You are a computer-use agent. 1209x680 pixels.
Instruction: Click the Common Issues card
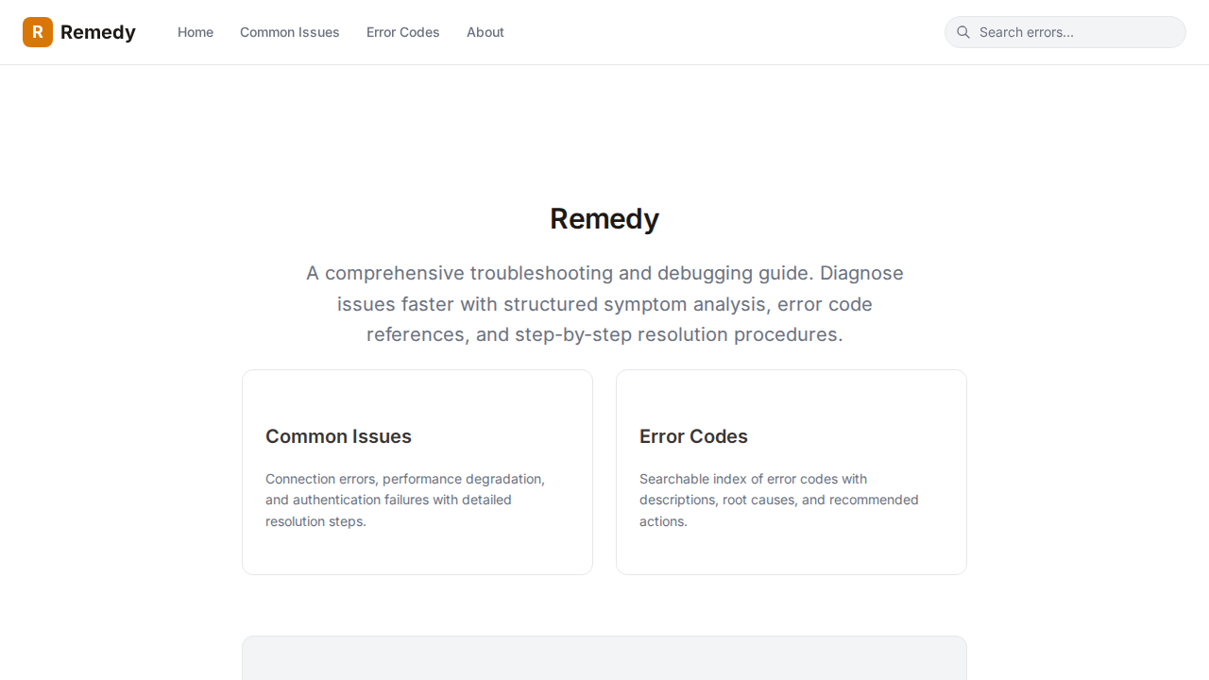417,471
